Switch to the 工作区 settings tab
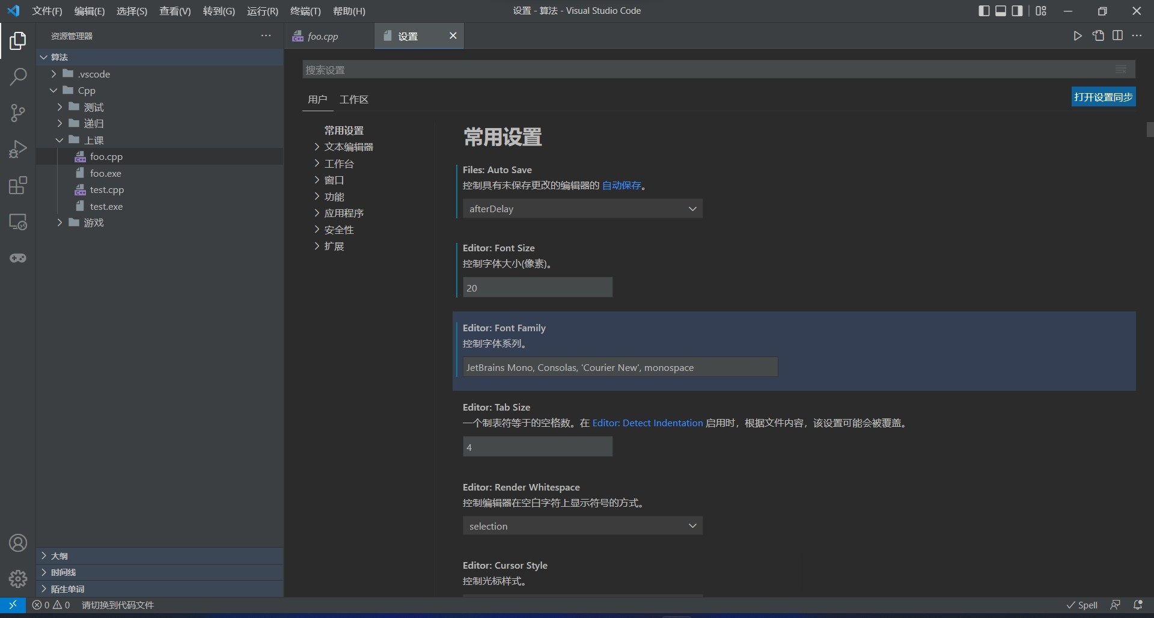This screenshot has height=618, width=1154. click(x=353, y=99)
